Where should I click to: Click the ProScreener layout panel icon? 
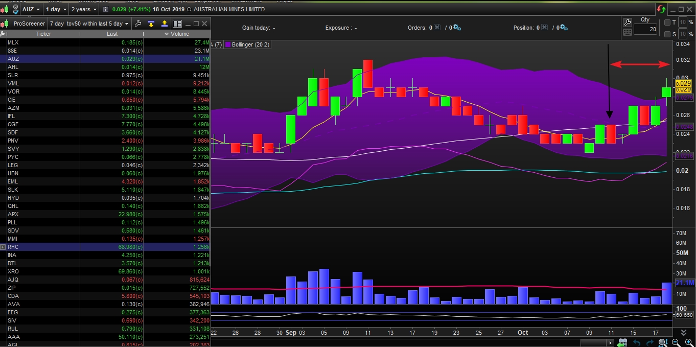coord(177,24)
